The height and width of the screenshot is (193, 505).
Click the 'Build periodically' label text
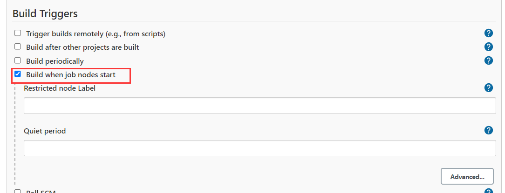55,61
